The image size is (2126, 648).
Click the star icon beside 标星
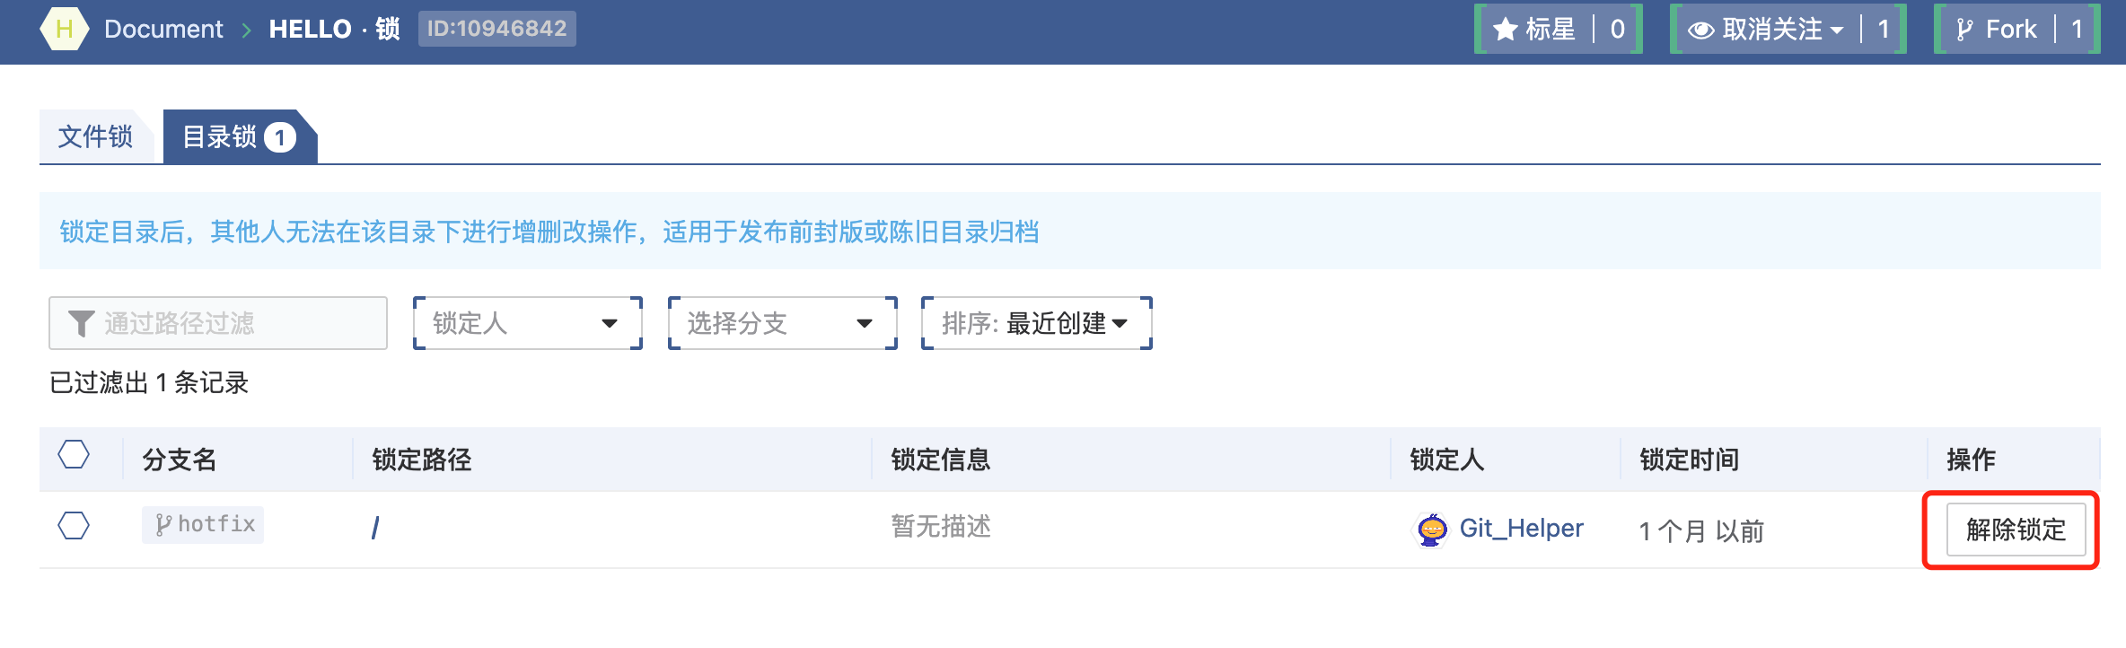coord(1505,30)
